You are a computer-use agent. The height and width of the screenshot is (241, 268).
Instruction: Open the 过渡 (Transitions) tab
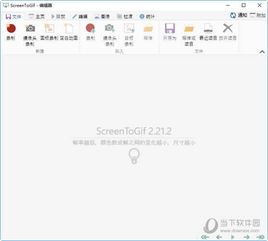(125, 16)
